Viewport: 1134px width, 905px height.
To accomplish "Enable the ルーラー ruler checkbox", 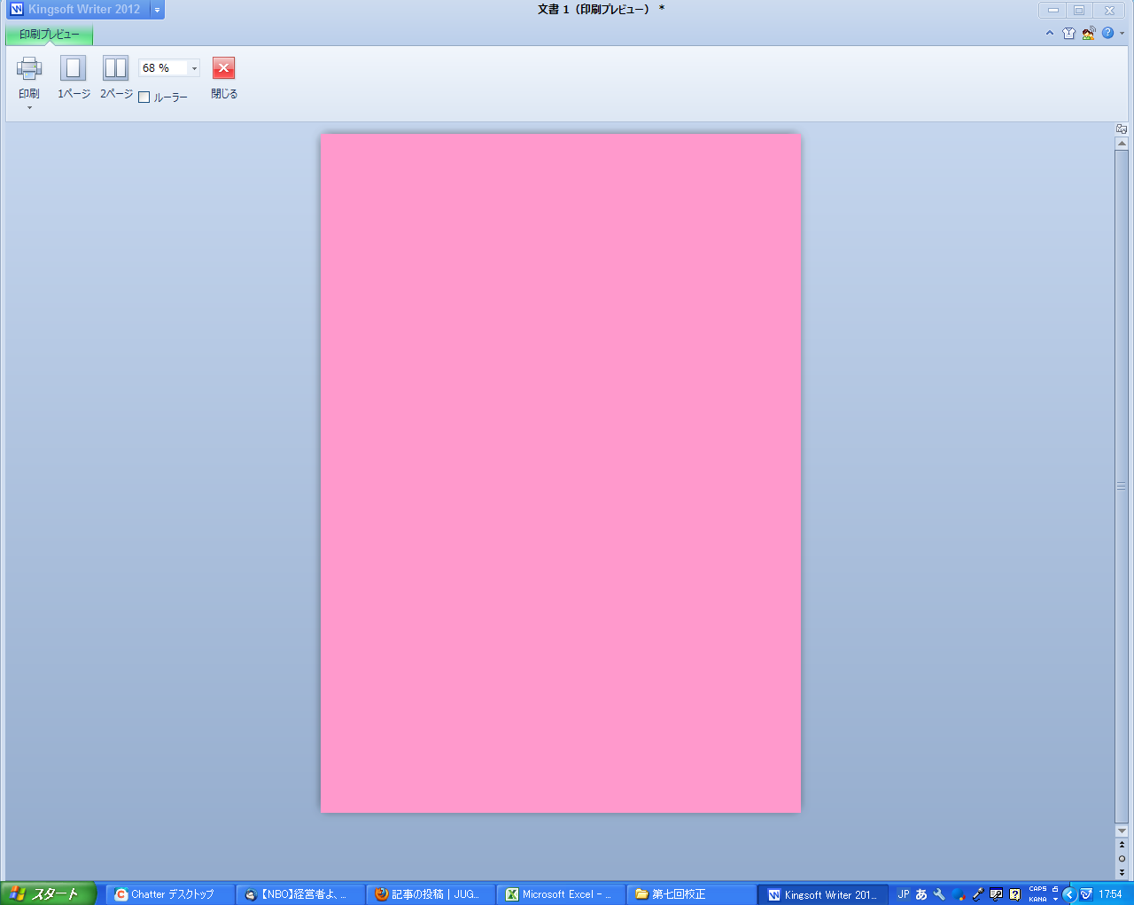I will (144, 97).
